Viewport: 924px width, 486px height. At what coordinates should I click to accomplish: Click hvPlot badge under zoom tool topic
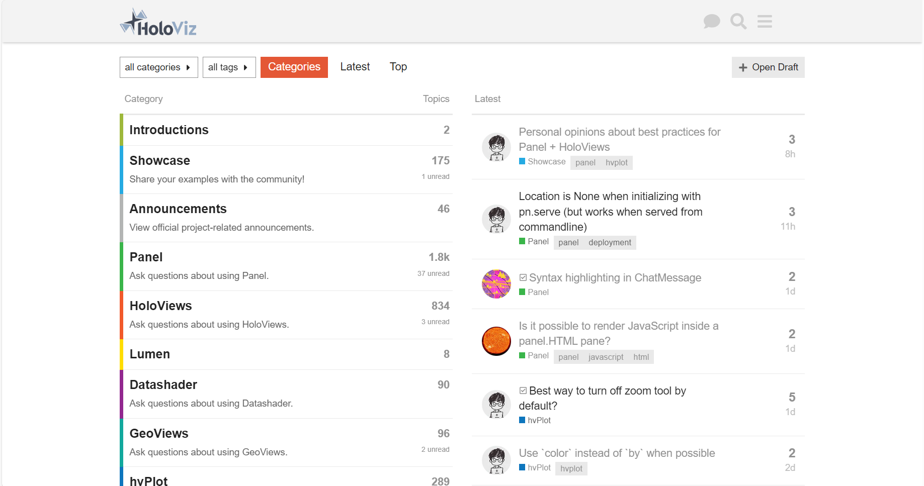535,420
